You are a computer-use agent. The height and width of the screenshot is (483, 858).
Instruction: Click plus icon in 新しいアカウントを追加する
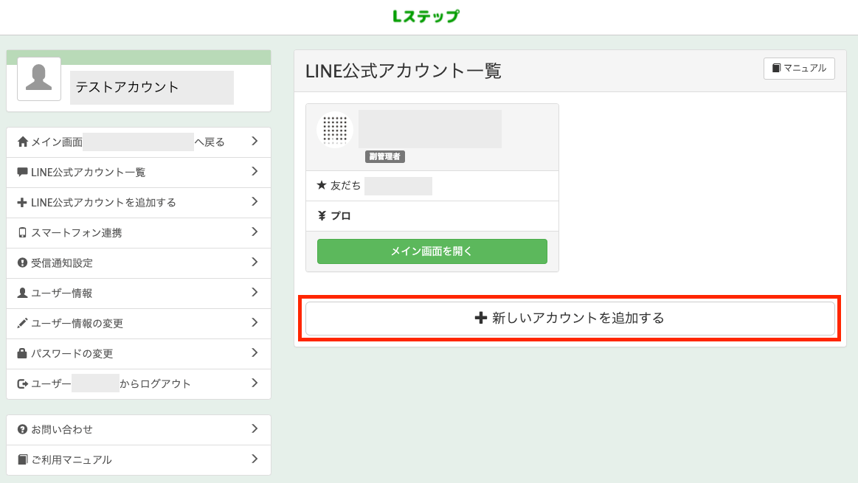tap(480, 318)
